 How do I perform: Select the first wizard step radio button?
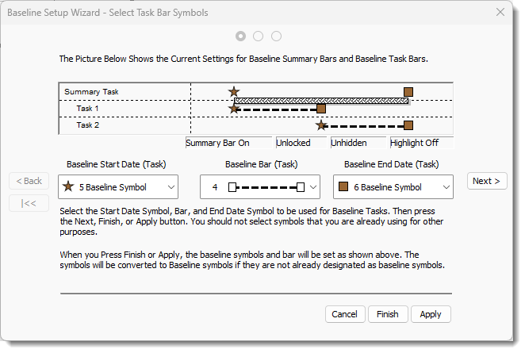[x=240, y=36]
